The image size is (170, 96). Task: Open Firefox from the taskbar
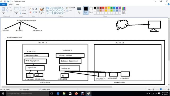click(x=76, y=94)
